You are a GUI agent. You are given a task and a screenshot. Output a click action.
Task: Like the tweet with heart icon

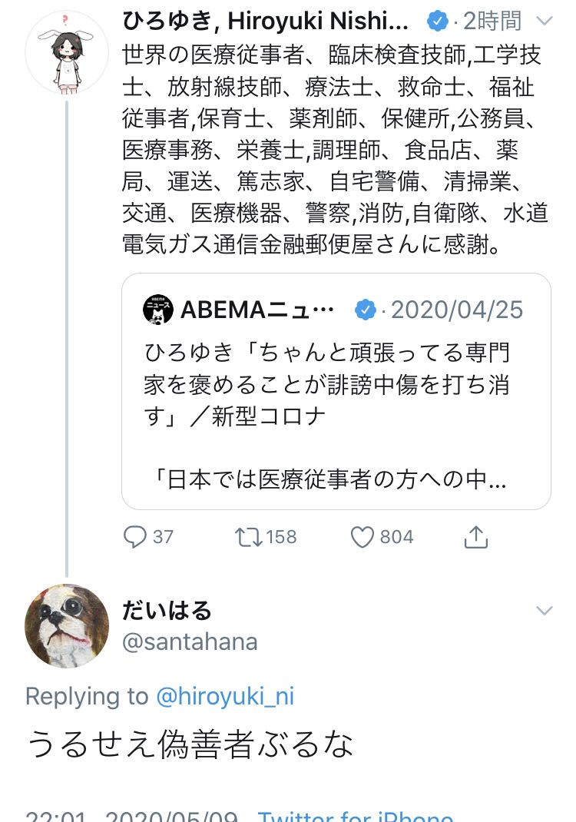(362, 536)
